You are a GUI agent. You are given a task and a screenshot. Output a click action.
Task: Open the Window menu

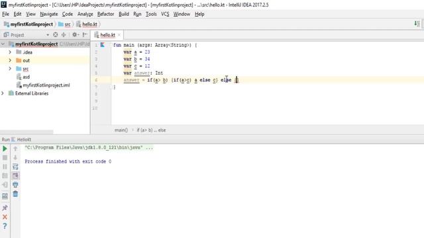[x=182, y=14]
